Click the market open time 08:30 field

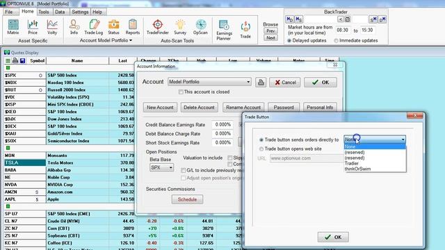(342, 30)
